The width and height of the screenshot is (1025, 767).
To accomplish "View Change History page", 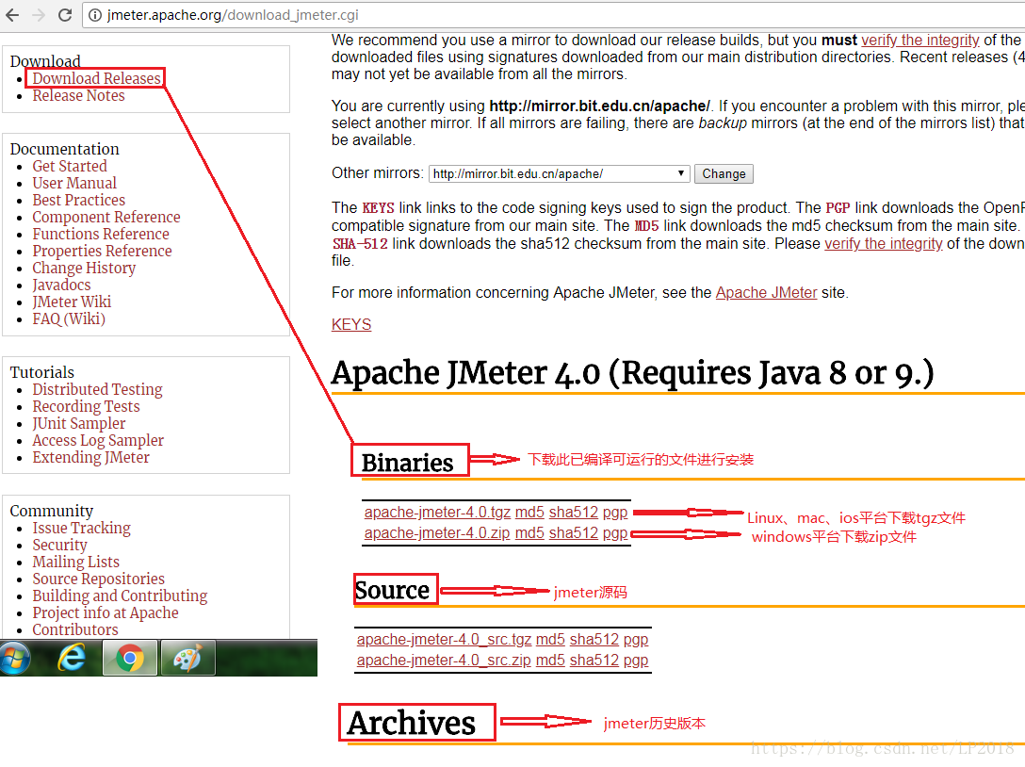I will pos(84,269).
